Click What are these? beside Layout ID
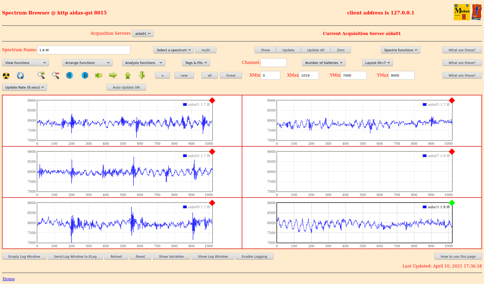Viewport: 484px width, 284px height. pyautogui.click(x=462, y=63)
